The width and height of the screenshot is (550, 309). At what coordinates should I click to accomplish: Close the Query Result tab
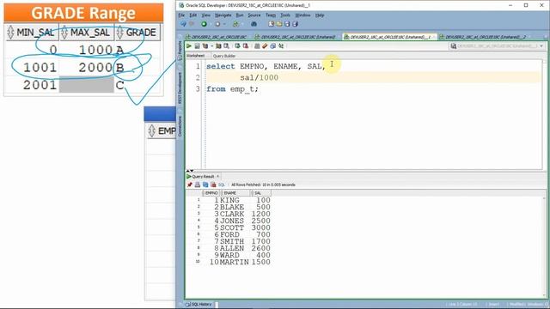[217, 176]
